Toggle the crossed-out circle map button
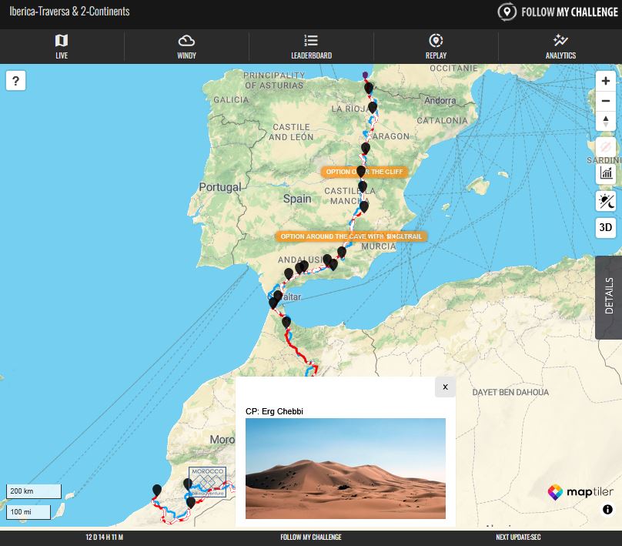622x546 pixels. 606,147
